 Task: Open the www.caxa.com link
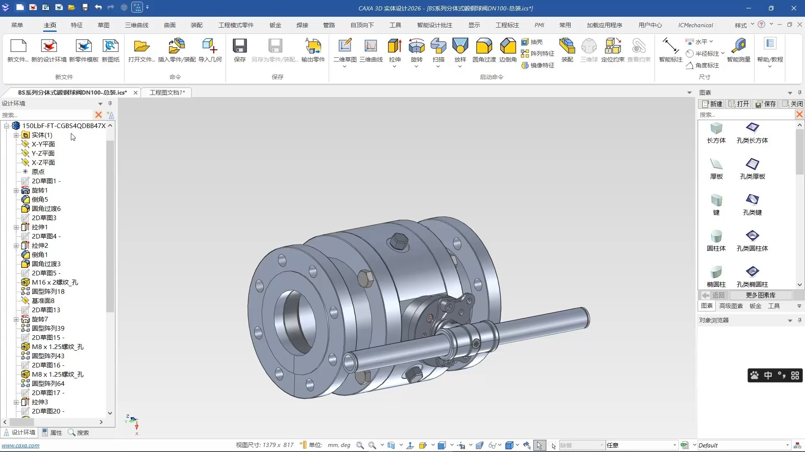[x=21, y=446]
